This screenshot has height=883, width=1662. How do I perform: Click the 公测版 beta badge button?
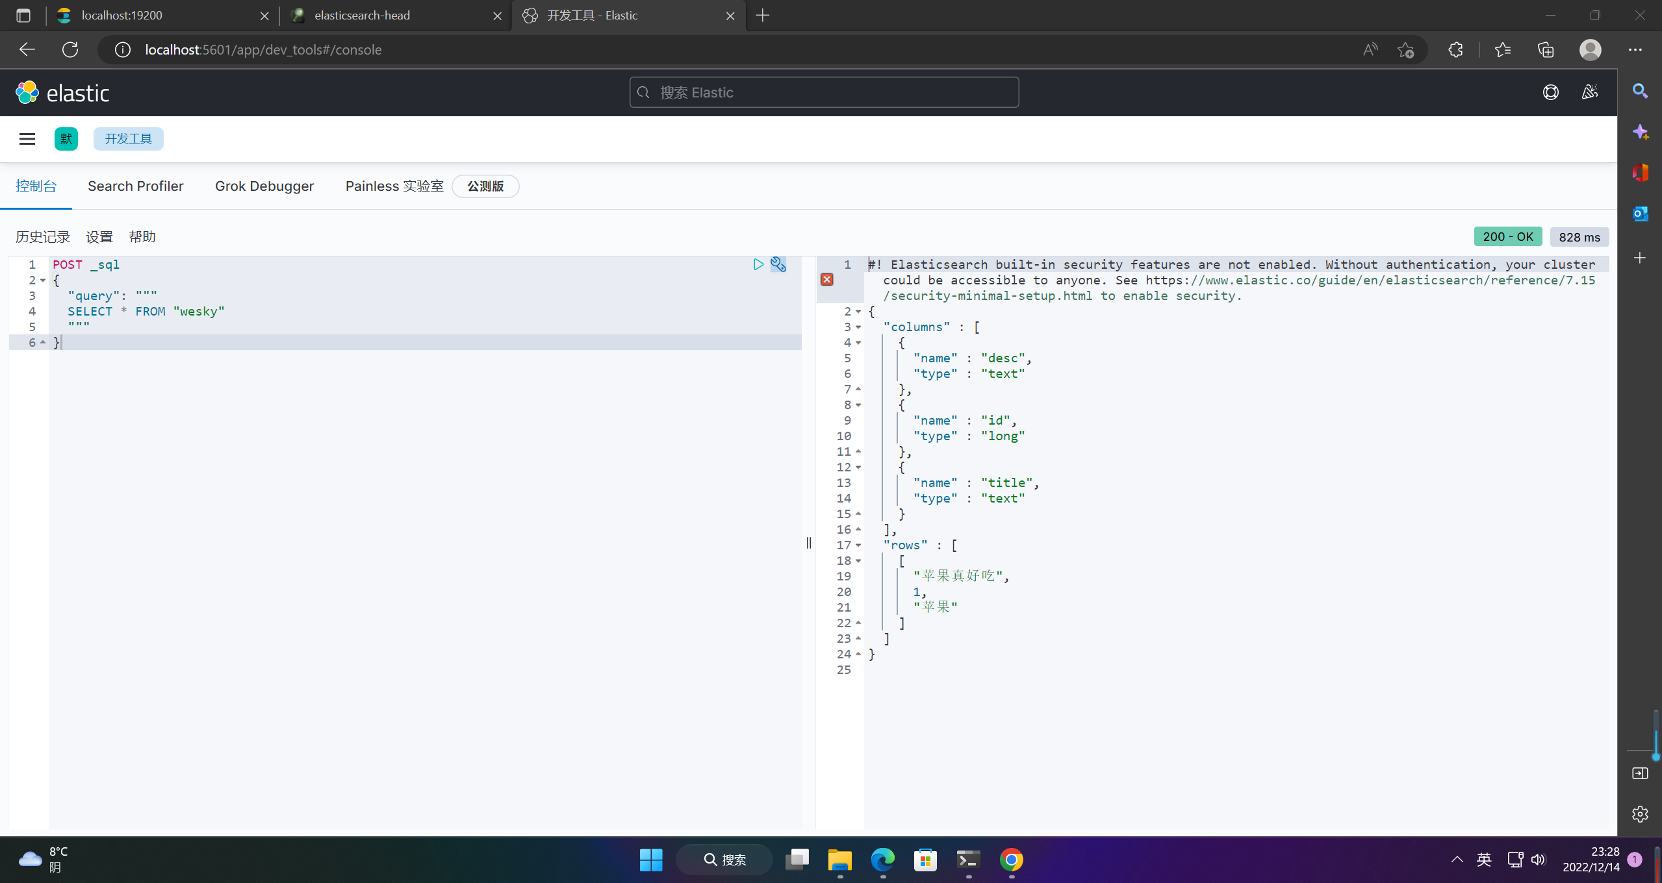[483, 186]
